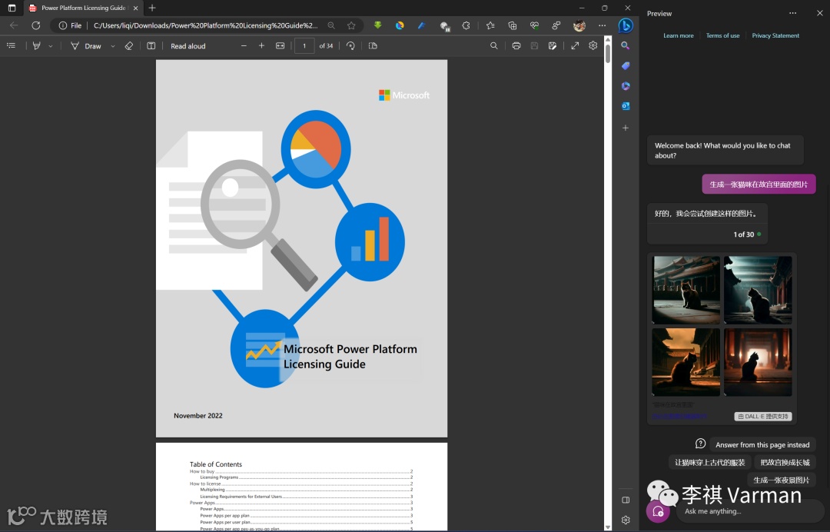Open Outlook from the Edge sidebar
This screenshot has height=532, width=830.
pyautogui.click(x=626, y=106)
